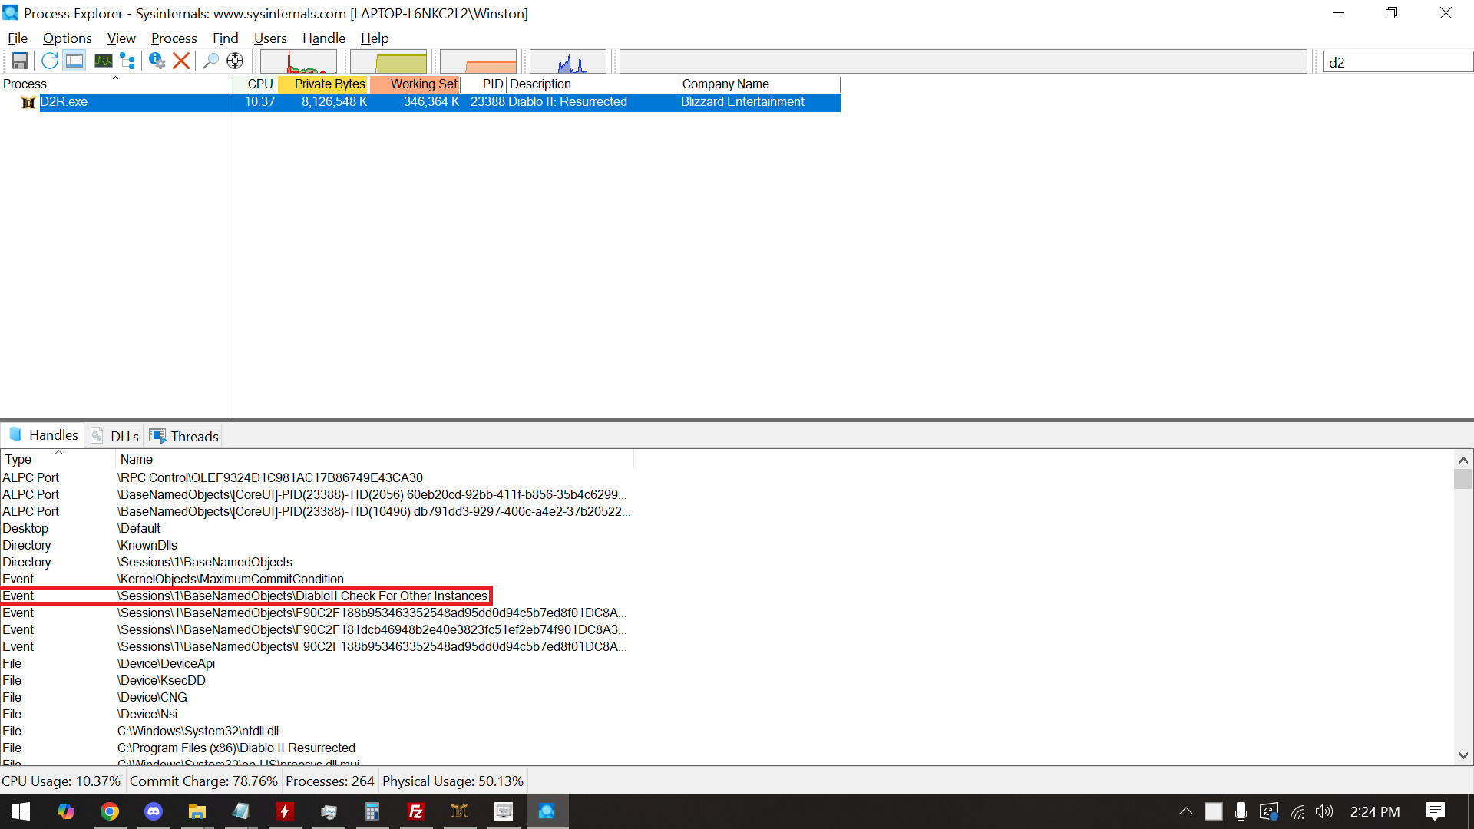The width and height of the screenshot is (1474, 829).
Task: Click the d2 filter search field
Action: 1397,62
